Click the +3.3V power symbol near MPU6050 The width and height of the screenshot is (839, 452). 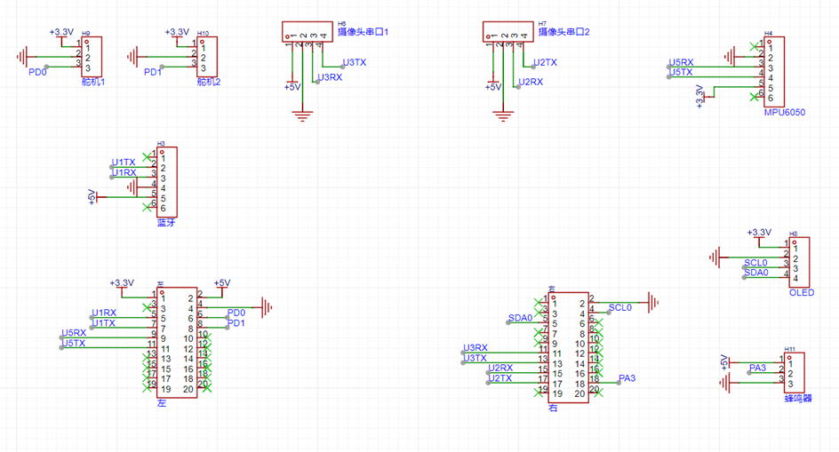(x=700, y=94)
